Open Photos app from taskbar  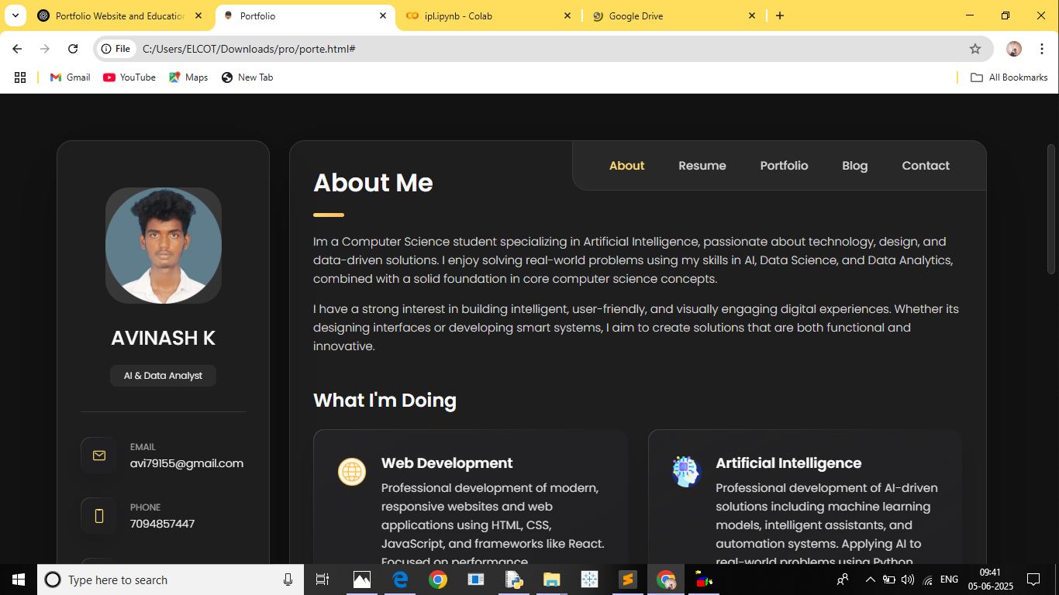(x=361, y=580)
